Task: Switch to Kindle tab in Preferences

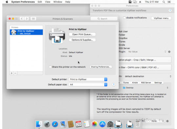Action: point(135,83)
